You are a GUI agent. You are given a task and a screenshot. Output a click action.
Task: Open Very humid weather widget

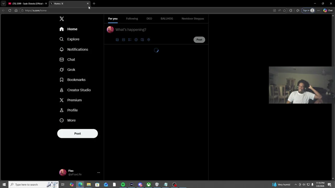point(281,185)
